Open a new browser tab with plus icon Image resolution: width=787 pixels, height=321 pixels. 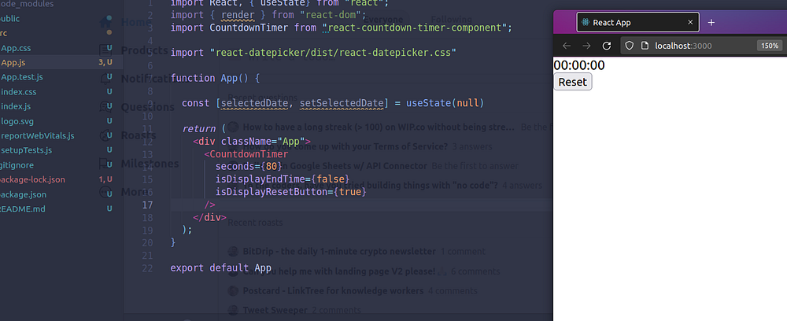click(x=711, y=23)
